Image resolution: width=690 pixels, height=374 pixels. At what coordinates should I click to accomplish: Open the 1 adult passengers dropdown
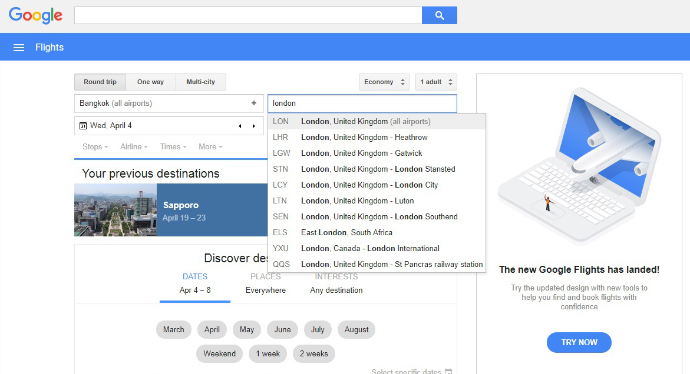436,82
